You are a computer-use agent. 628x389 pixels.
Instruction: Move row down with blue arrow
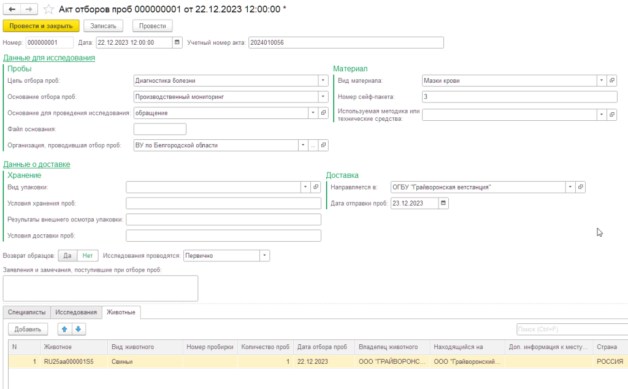tap(77, 329)
